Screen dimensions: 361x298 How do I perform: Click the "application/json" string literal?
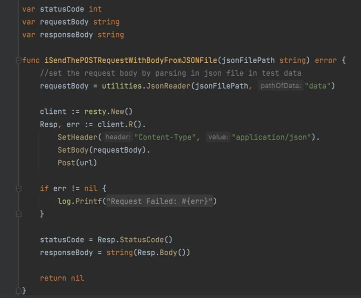pos(272,137)
